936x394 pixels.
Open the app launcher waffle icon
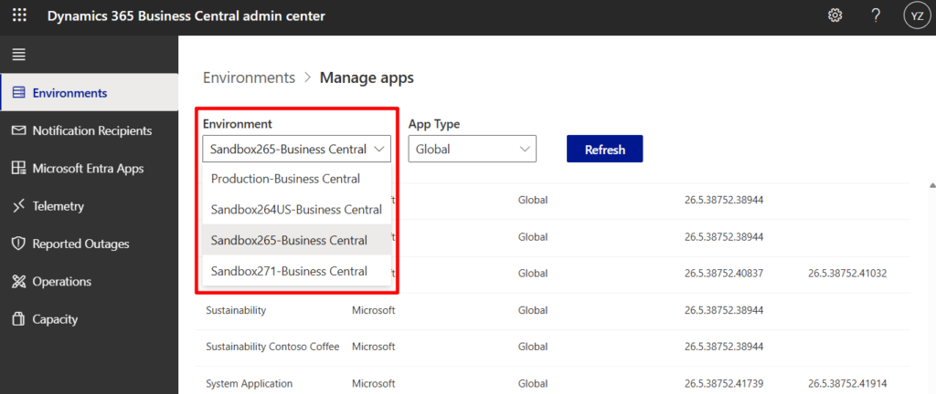tap(19, 16)
